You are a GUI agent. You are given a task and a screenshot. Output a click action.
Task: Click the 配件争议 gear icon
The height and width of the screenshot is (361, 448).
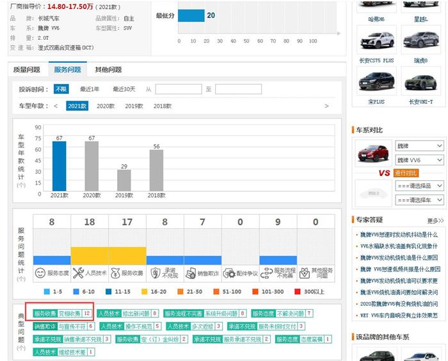(229, 273)
